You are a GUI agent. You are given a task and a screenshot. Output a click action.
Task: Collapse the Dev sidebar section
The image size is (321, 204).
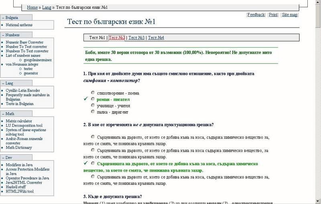click(x=3, y=158)
